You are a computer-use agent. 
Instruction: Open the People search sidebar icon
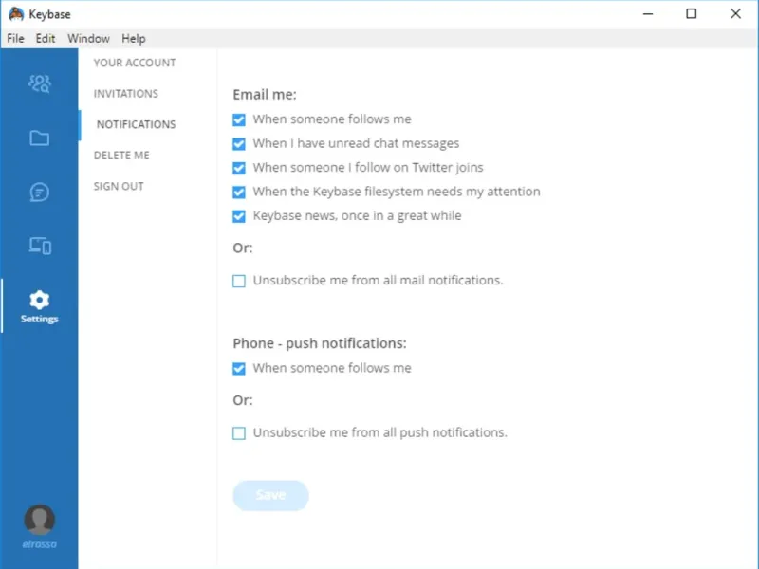39,83
